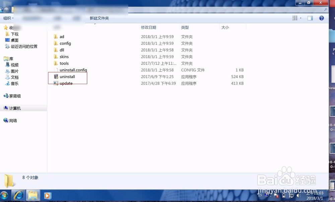The height and width of the screenshot is (202, 335).
Task: Select the dll folder icon
Action: point(56,50)
